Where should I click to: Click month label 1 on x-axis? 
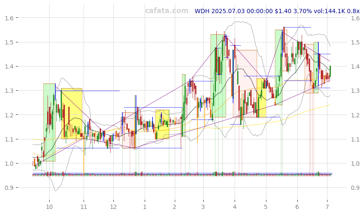[x=145, y=207]
